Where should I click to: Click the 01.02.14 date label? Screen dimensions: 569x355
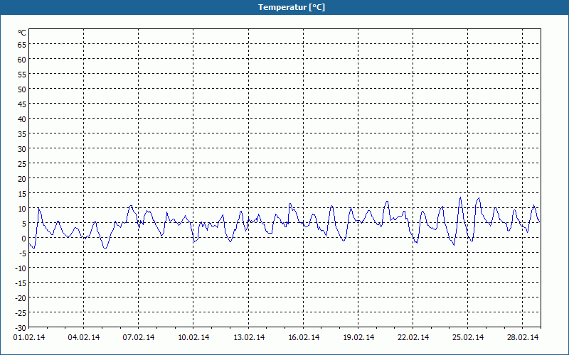coord(29,337)
